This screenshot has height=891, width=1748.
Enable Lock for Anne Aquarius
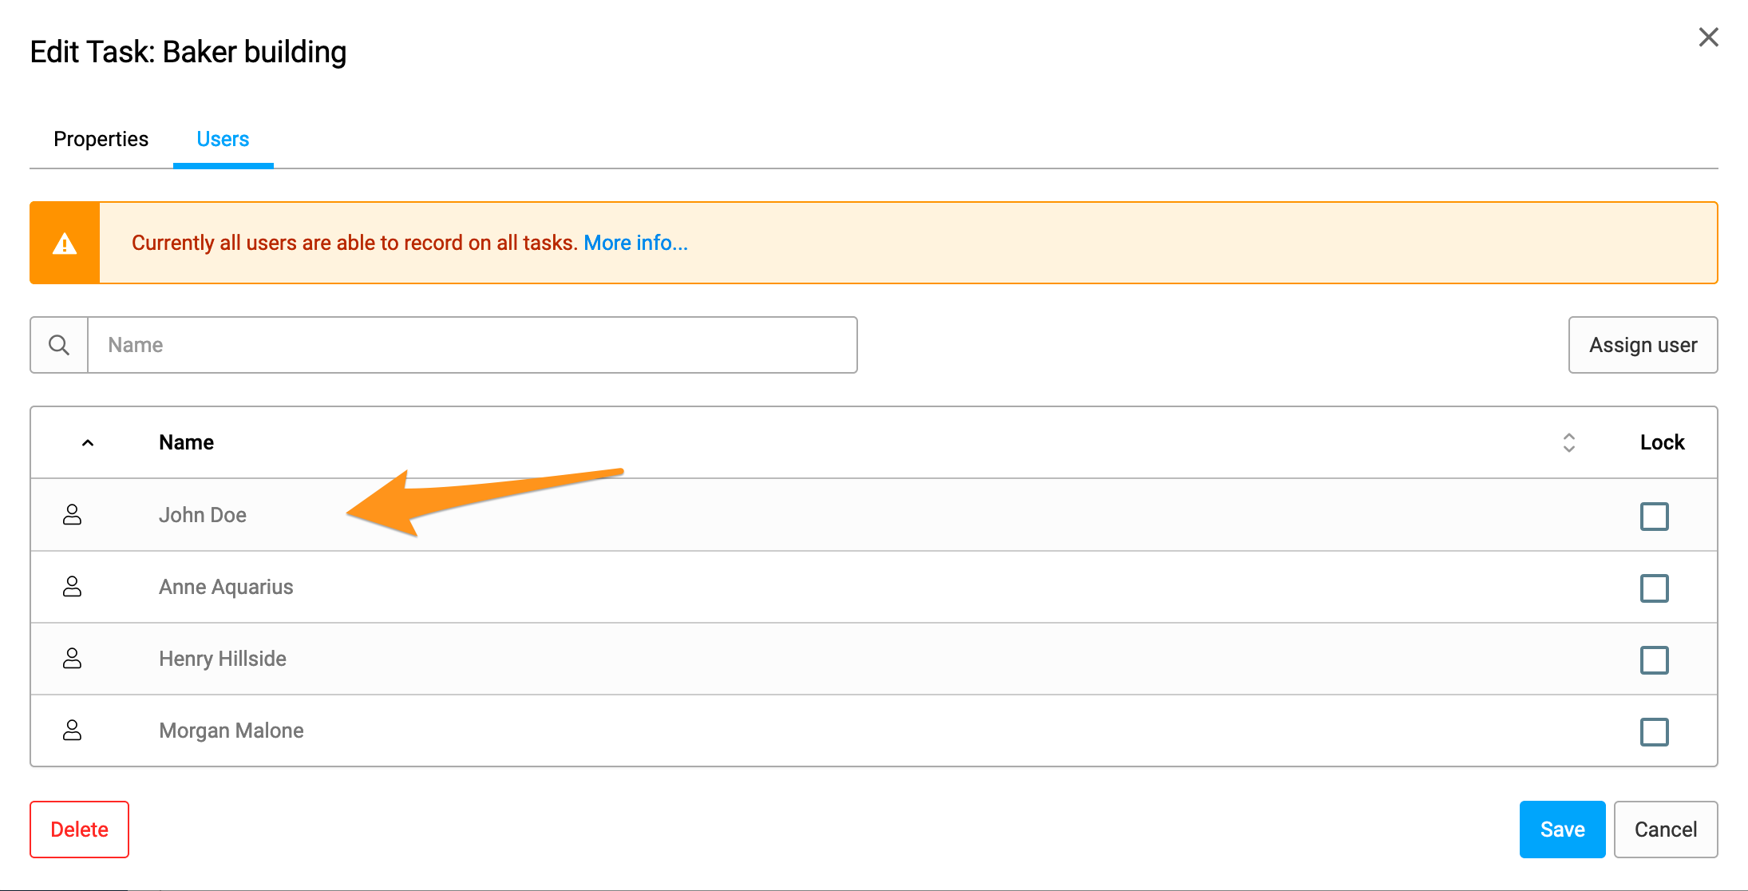1654,588
